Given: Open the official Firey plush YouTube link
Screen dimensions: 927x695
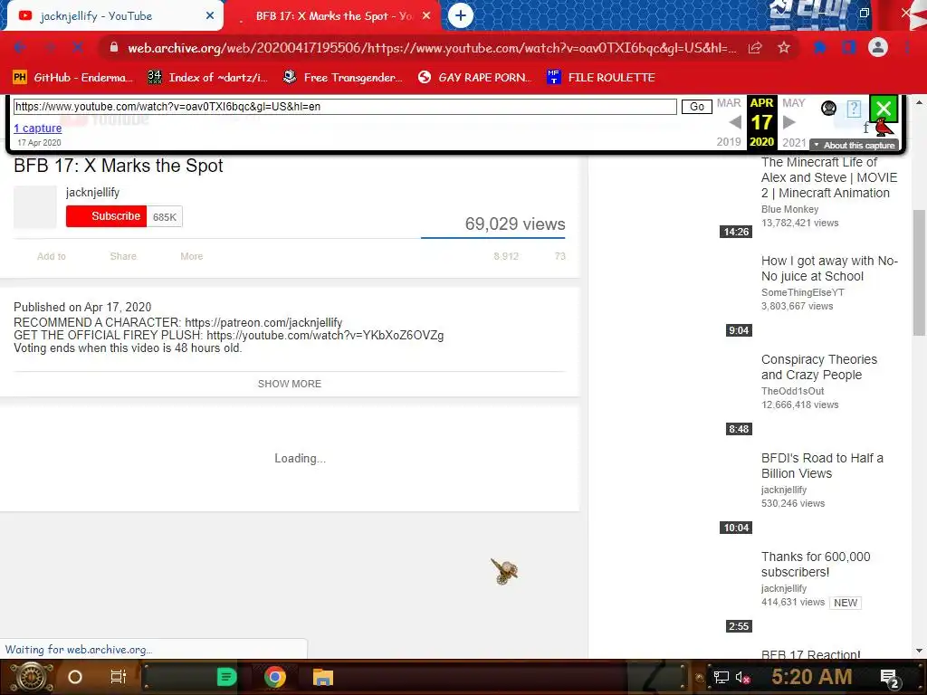Looking at the screenshot, I should 325,336.
